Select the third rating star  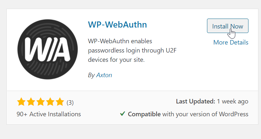[41, 102]
